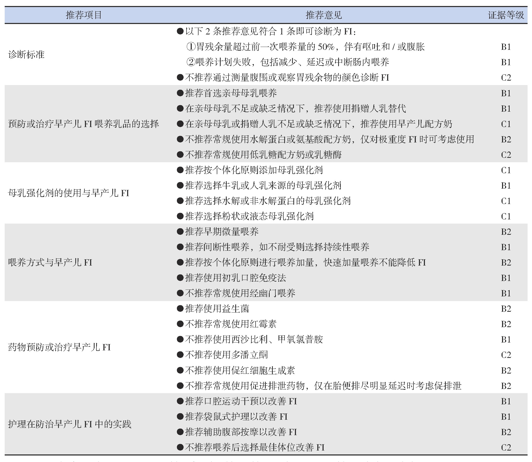Viewport: 532px width, 462px height.
Task: Click the category 喂养方式与早产儿 FI
Action: coord(50,262)
